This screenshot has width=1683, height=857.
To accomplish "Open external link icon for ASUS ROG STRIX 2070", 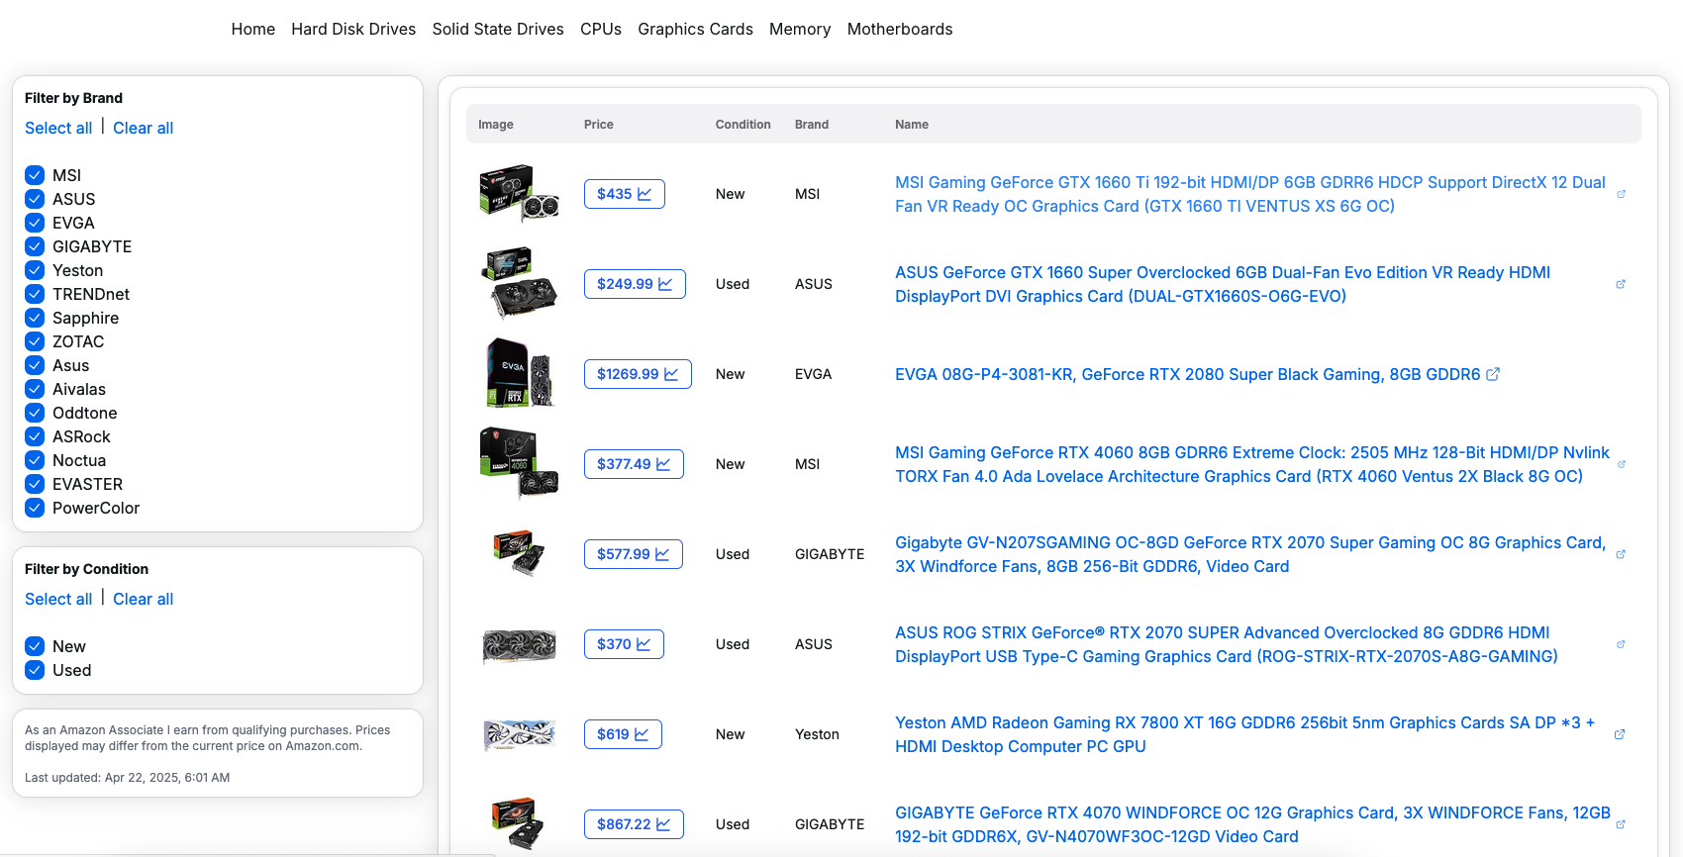I will click(1621, 644).
